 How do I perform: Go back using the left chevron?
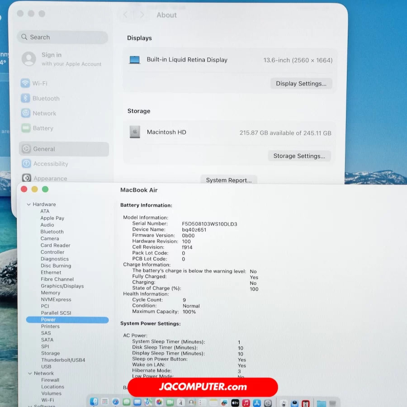pyautogui.click(x=126, y=15)
